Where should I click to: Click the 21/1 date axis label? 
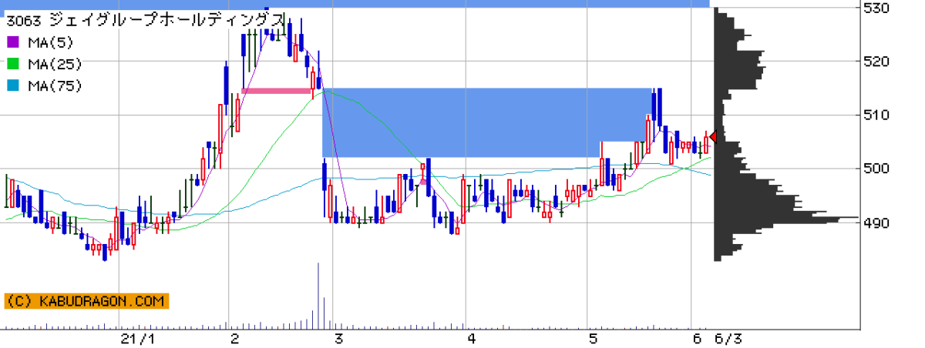(x=140, y=340)
